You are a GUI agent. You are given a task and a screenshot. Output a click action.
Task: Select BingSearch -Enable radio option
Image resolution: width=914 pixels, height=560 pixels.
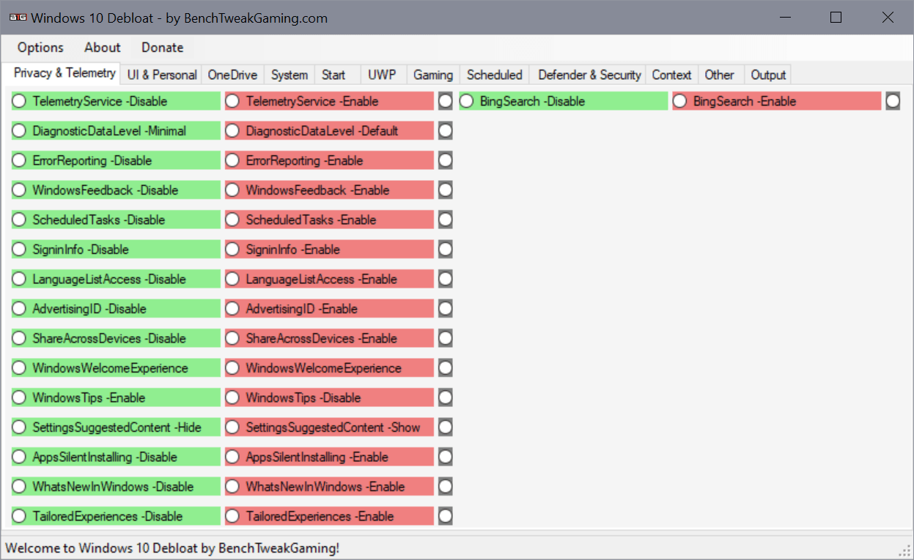[x=776, y=101]
